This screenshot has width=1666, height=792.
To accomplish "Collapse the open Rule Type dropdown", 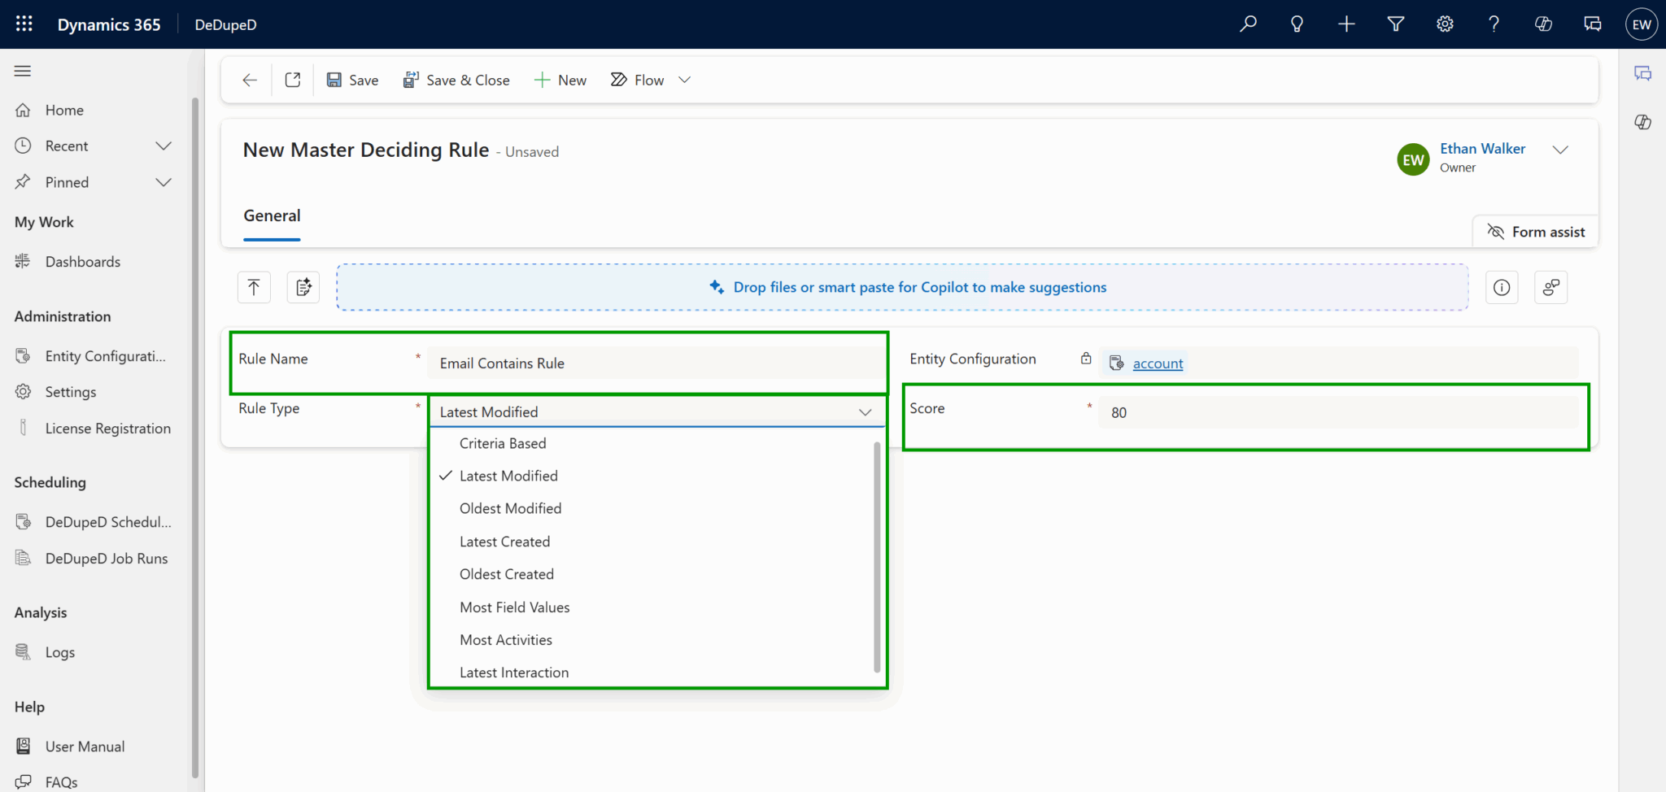I will tap(865, 412).
